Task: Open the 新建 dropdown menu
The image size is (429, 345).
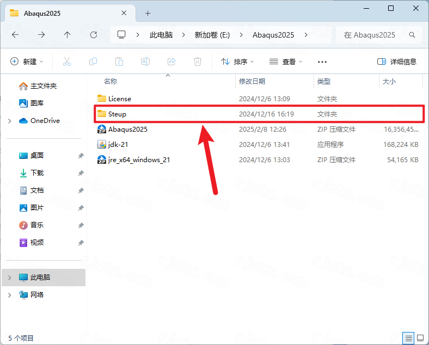Action: 27,61
